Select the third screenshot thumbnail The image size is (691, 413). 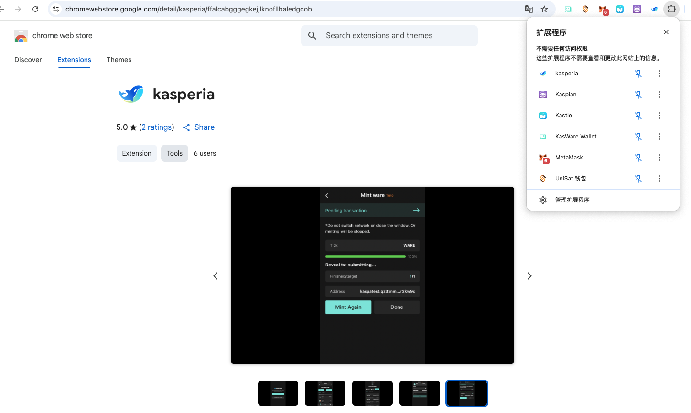(x=372, y=393)
